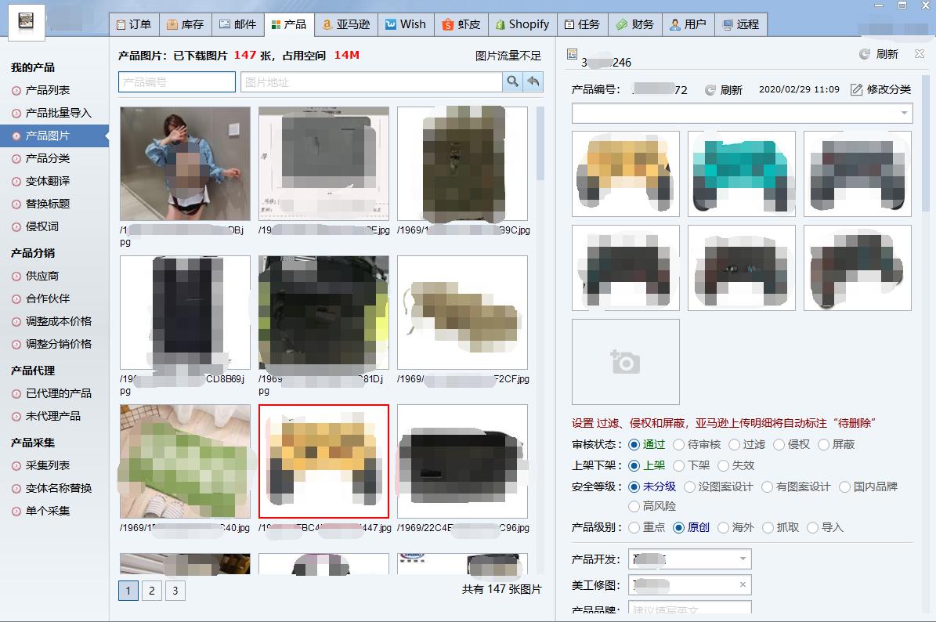This screenshot has height=622, width=936.
Task: Open 供应商 in sidebar
Action: 42,276
